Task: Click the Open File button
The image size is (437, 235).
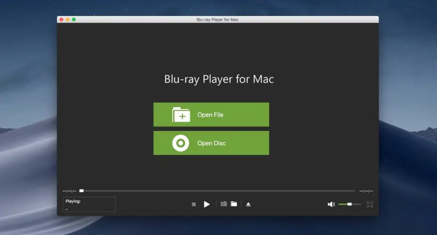Action: (211, 115)
